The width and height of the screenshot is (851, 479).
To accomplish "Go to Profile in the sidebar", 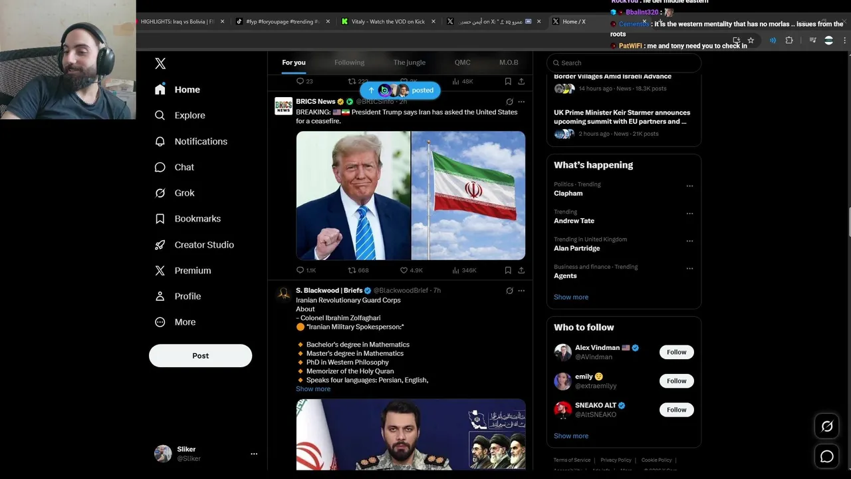I will pos(178,296).
